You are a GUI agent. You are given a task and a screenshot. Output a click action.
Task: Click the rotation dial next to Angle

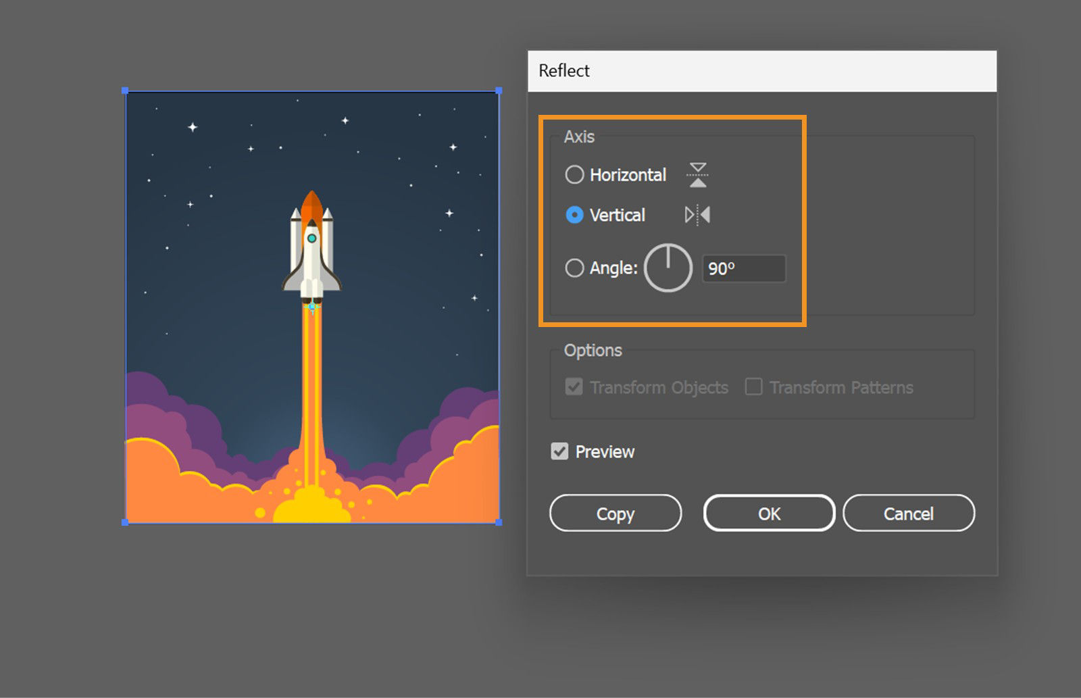[x=668, y=268]
